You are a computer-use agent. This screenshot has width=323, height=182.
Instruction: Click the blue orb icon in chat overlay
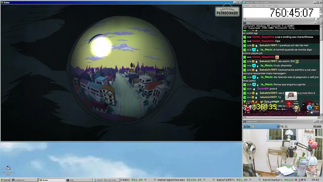click(310, 108)
